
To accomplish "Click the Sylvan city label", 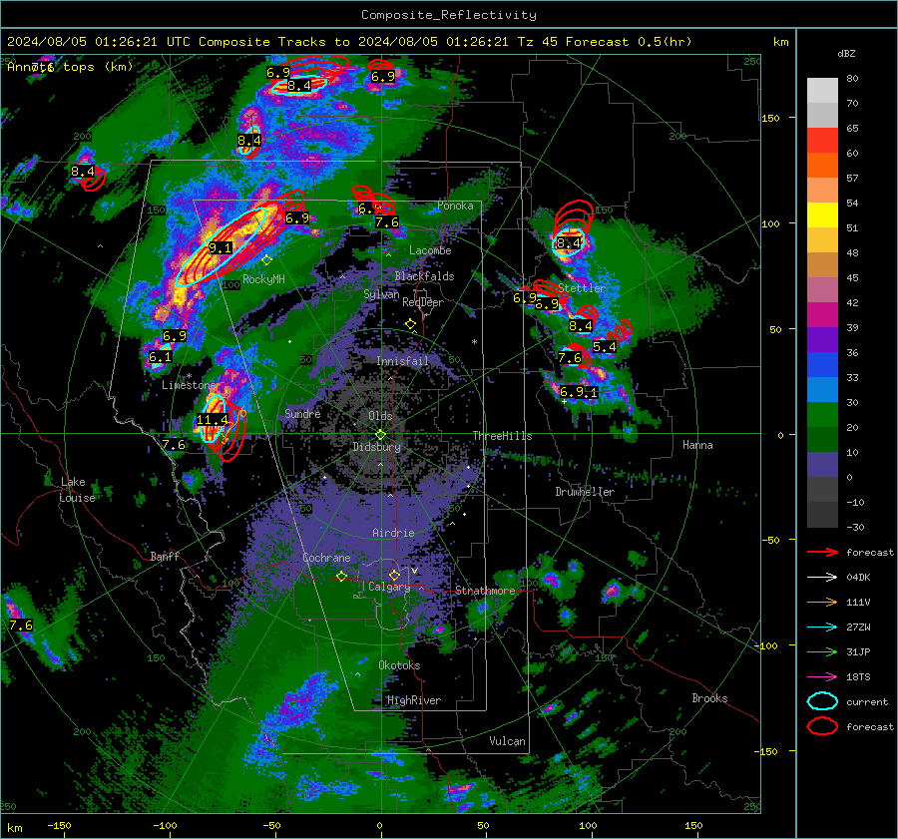I will [381, 294].
